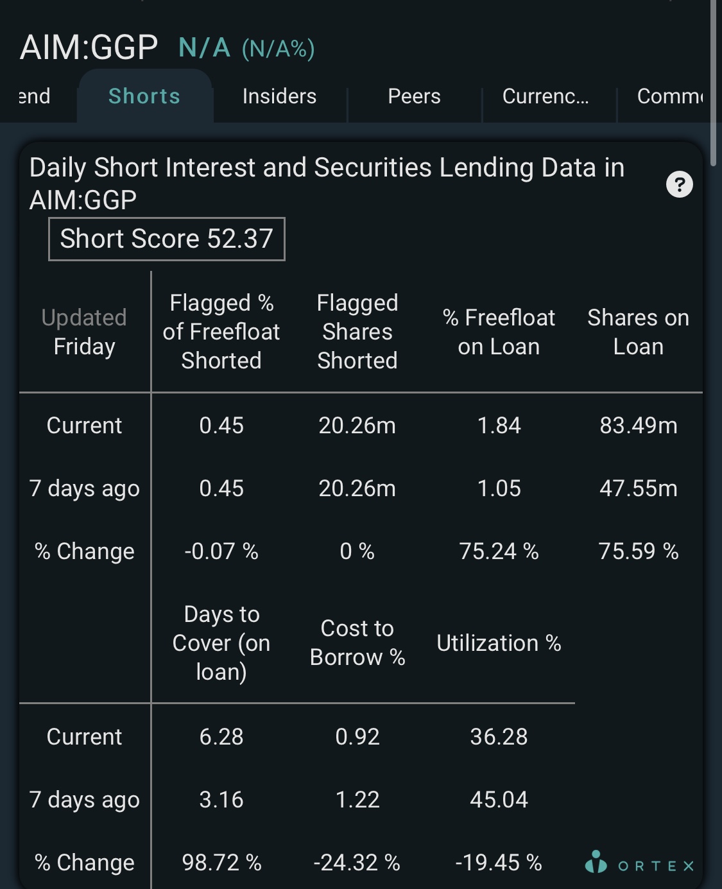
Task: Click the Utilization % column header
Action: 499,643
